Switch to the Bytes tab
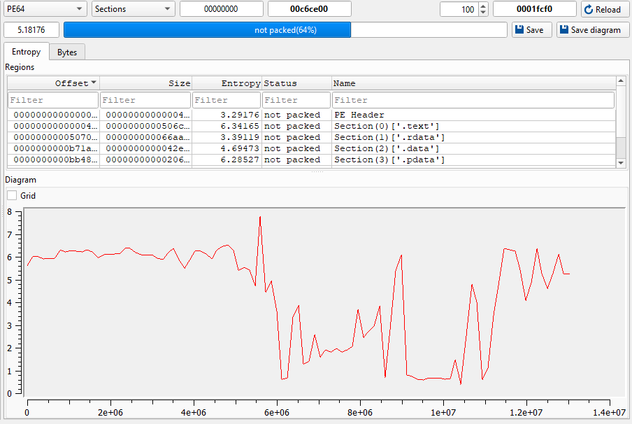This screenshot has width=632, height=424. (x=67, y=52)
